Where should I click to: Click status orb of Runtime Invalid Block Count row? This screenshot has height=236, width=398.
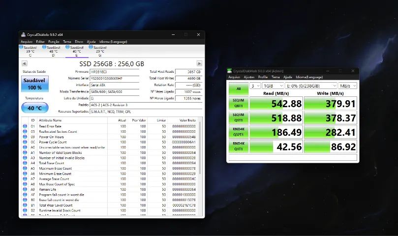[25, 210]
